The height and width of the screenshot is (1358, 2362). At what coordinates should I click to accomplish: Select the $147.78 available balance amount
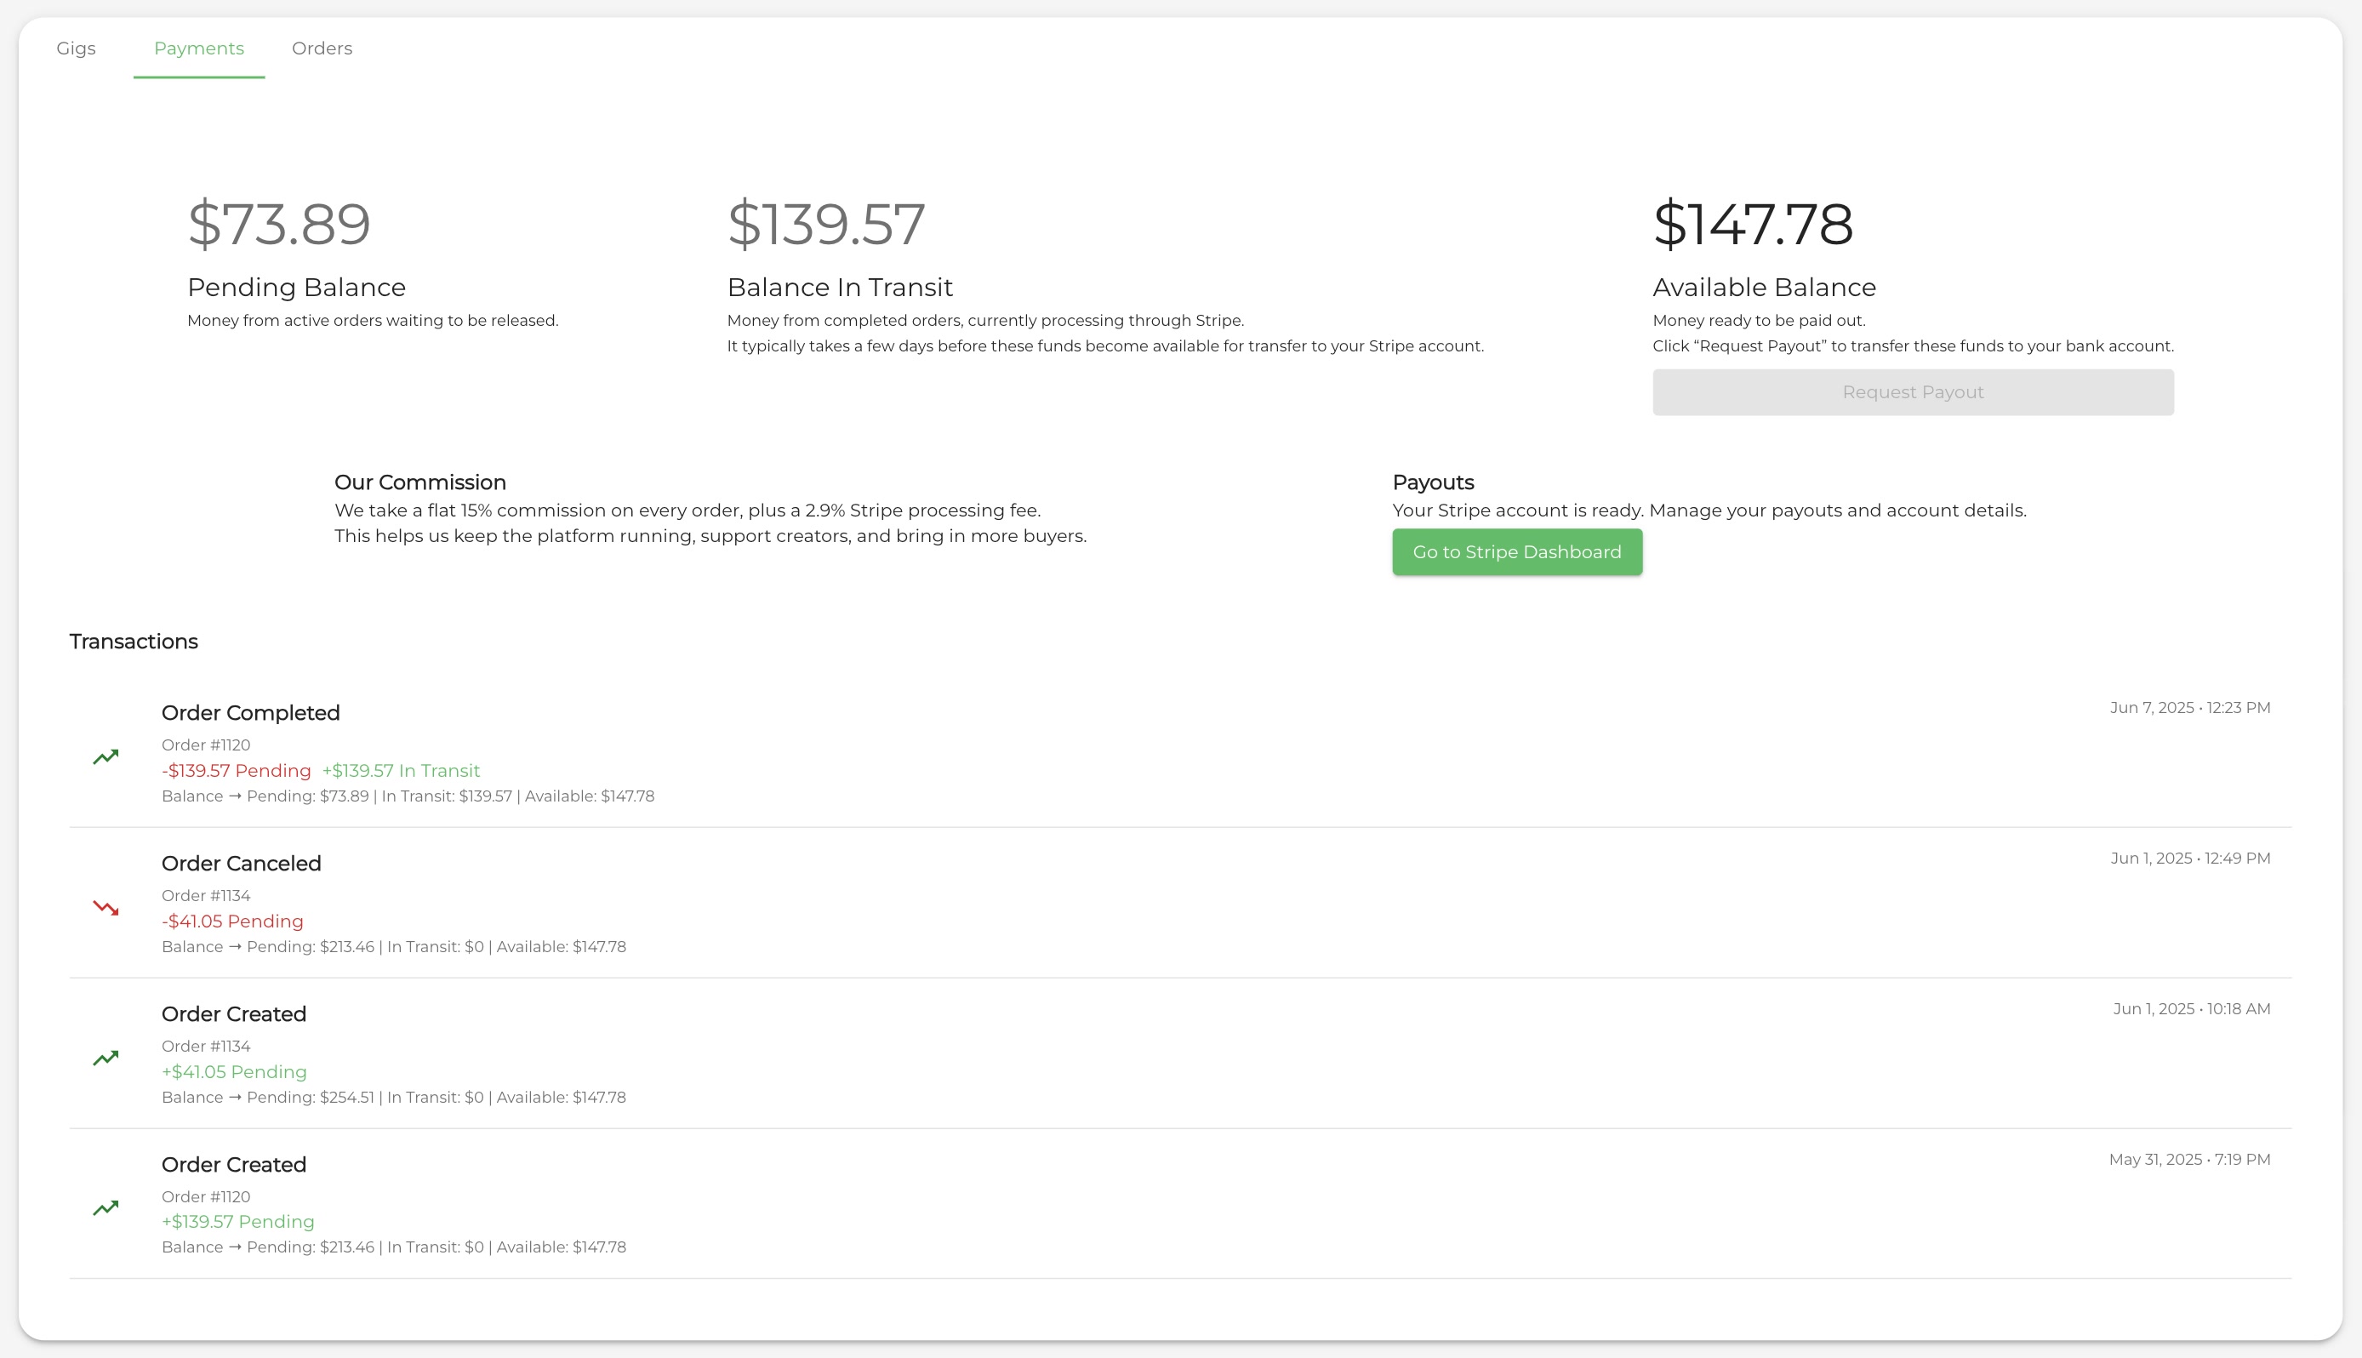click(x=1752, y=224)
